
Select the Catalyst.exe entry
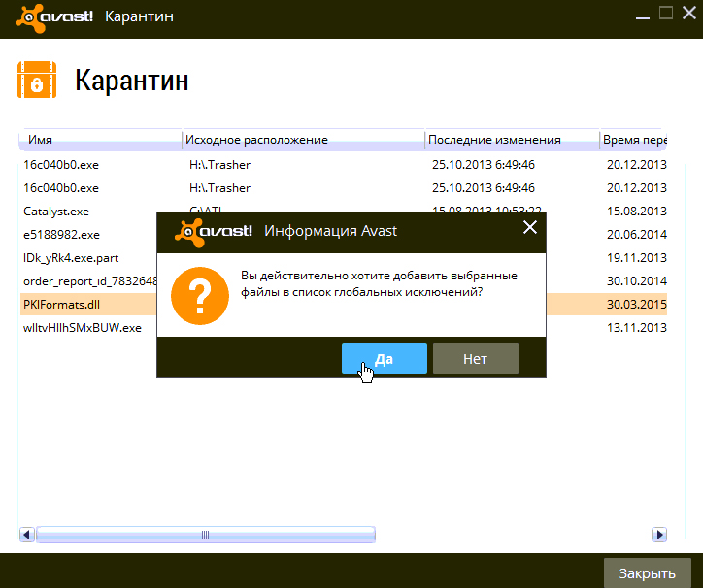tap(56, 212)
